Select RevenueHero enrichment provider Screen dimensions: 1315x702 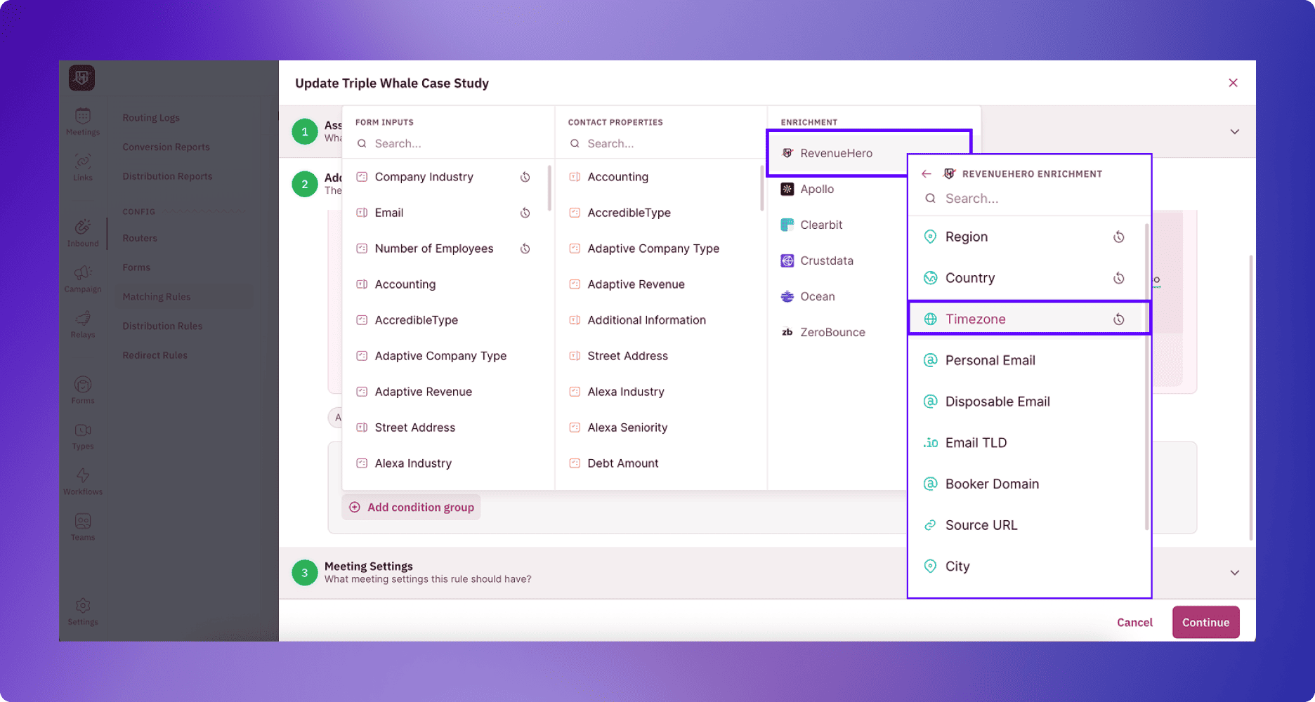837,153
